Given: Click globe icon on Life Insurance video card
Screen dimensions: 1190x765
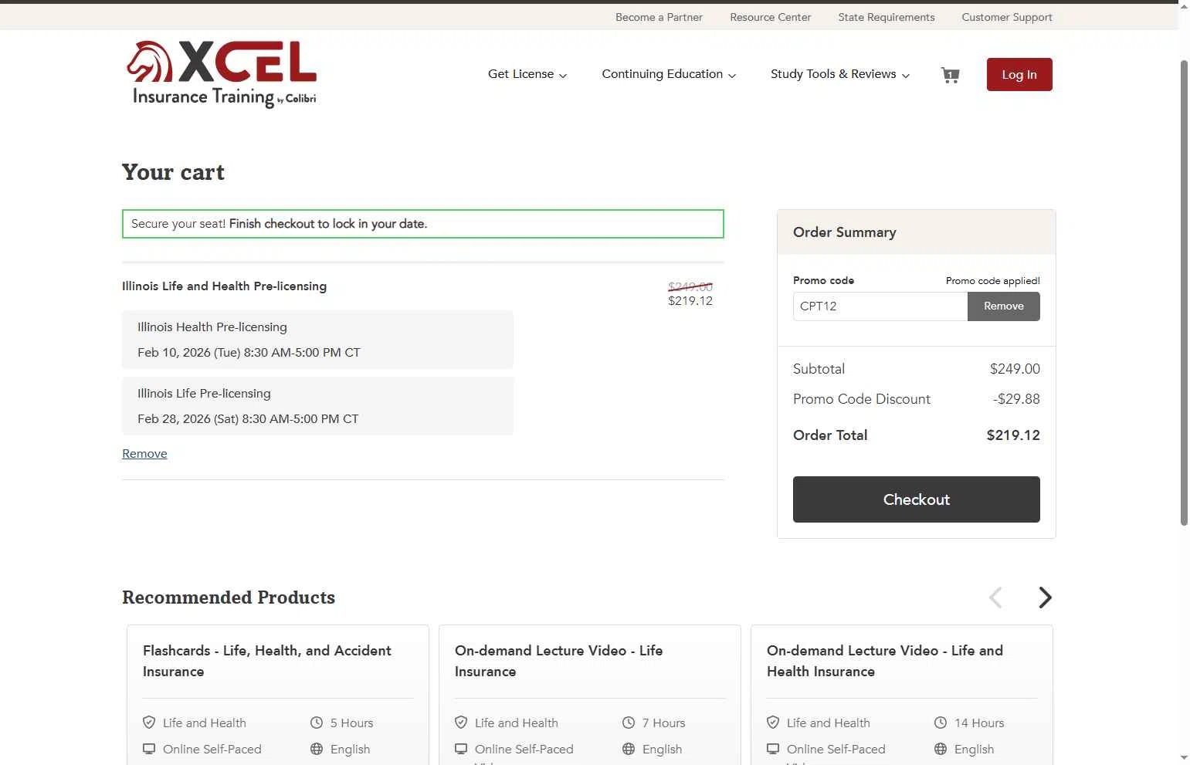Looking at the screenshot, I should (x=629, y=749).
